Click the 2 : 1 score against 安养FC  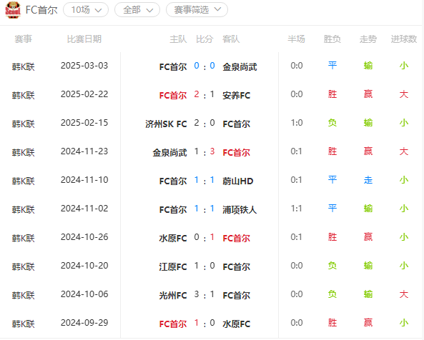(204, 94)
